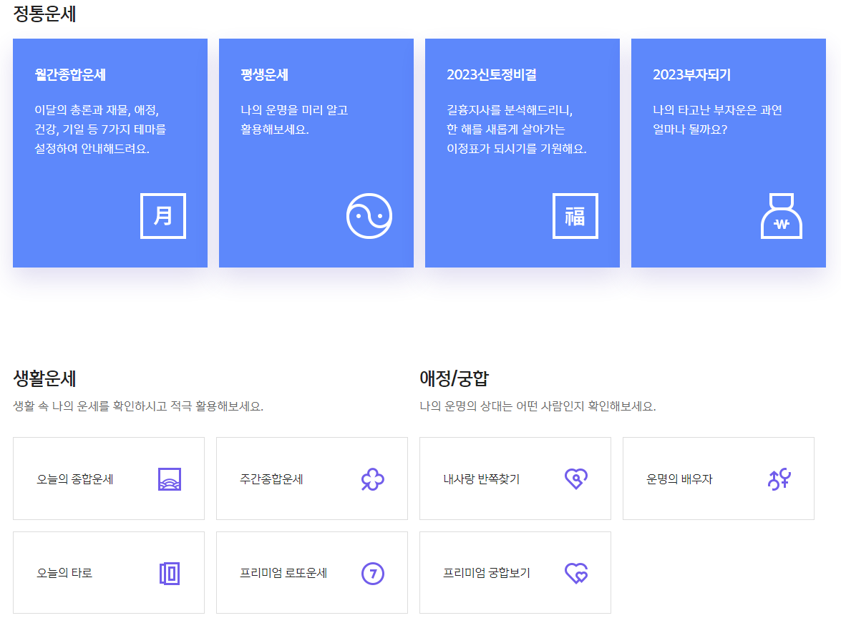Open the 월간종합운세 fortune card
The image size is (841, 618).
point(110,152)
